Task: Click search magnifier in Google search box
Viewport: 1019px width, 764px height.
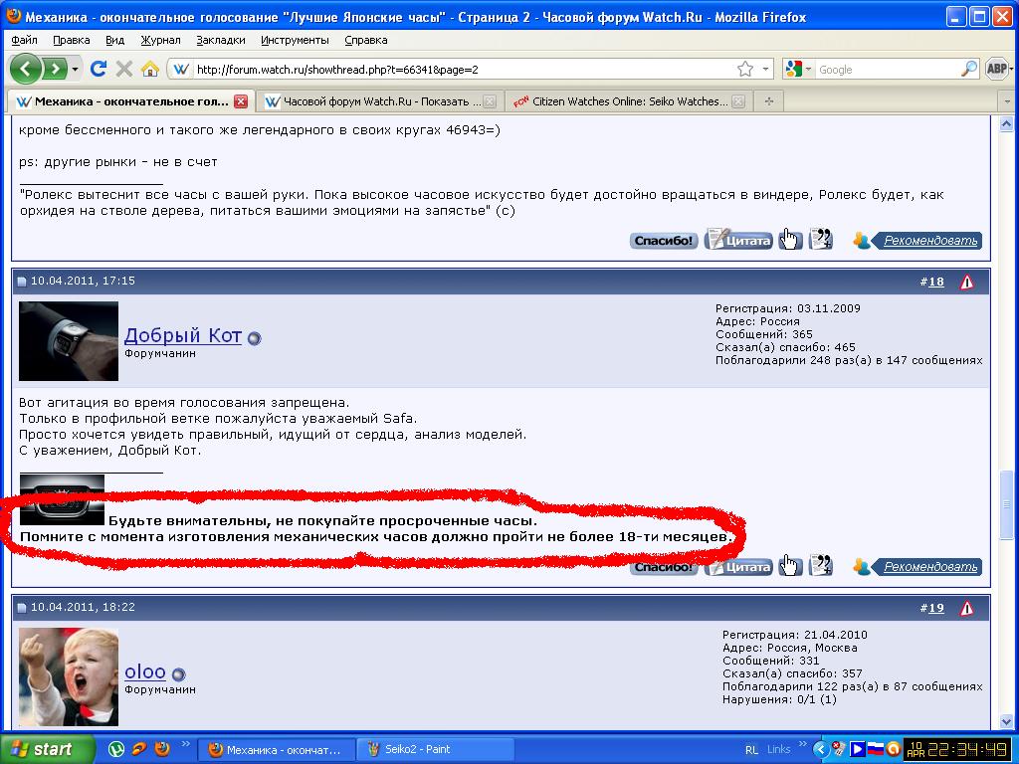Action: click(968, 69)
